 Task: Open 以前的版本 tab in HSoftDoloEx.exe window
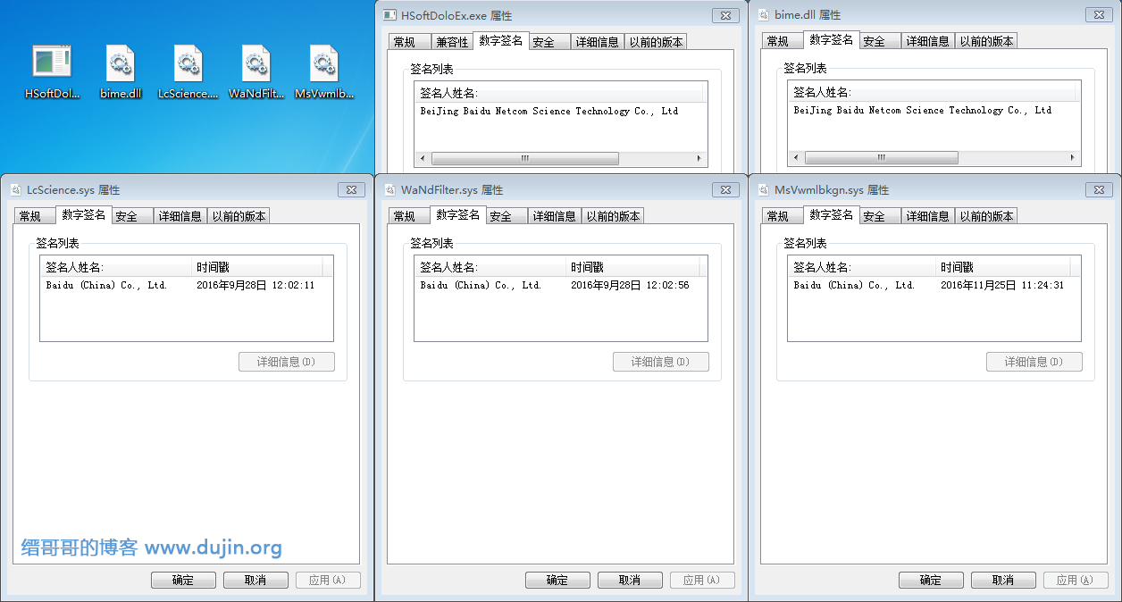(x=655, y=42)
